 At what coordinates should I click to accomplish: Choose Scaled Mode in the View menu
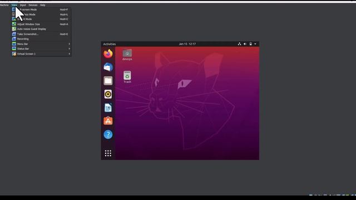pos(41,19)
